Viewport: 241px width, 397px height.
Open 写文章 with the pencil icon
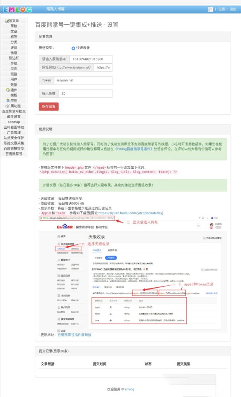tap(7, 21)
